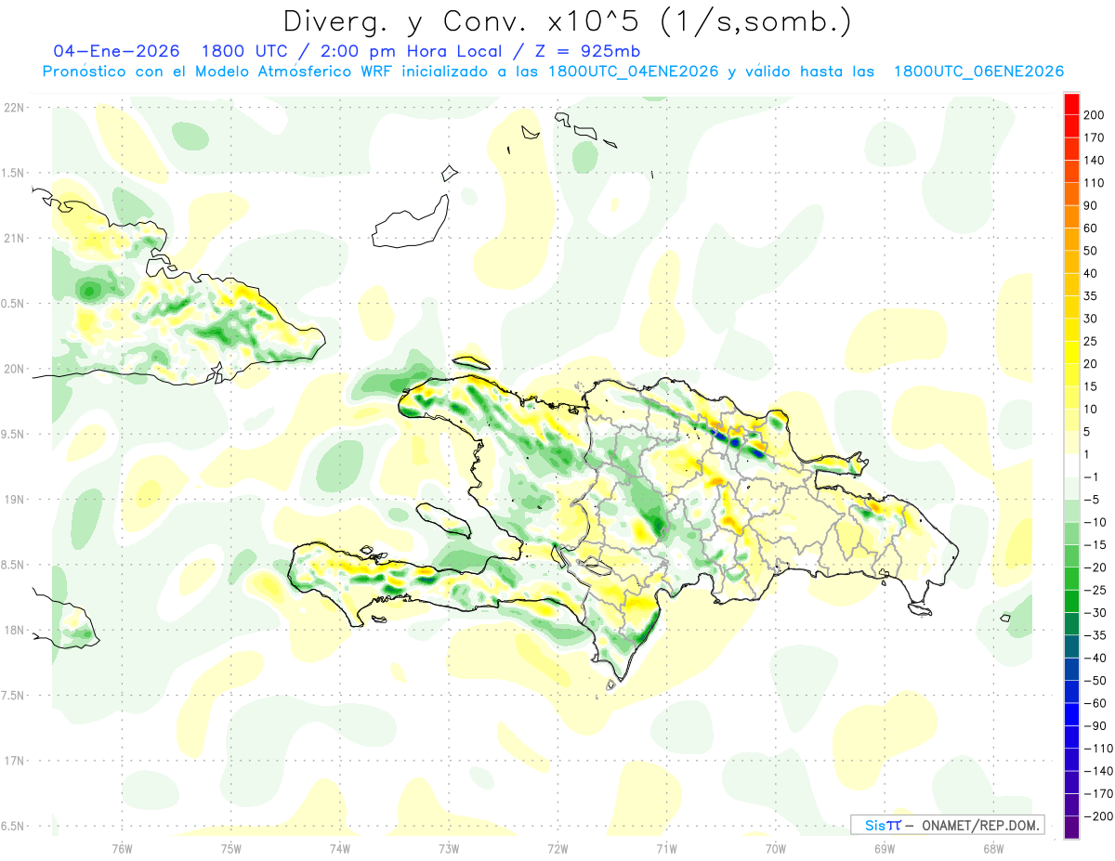Click "2:00 pm Hora Local" in the header
This screenshot has height=861, width=1115.
[x=413, y=50]
